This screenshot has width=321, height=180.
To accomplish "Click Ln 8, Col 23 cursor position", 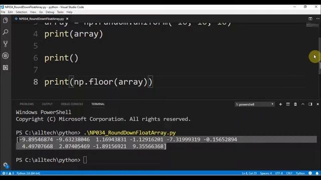I will 249,173.
